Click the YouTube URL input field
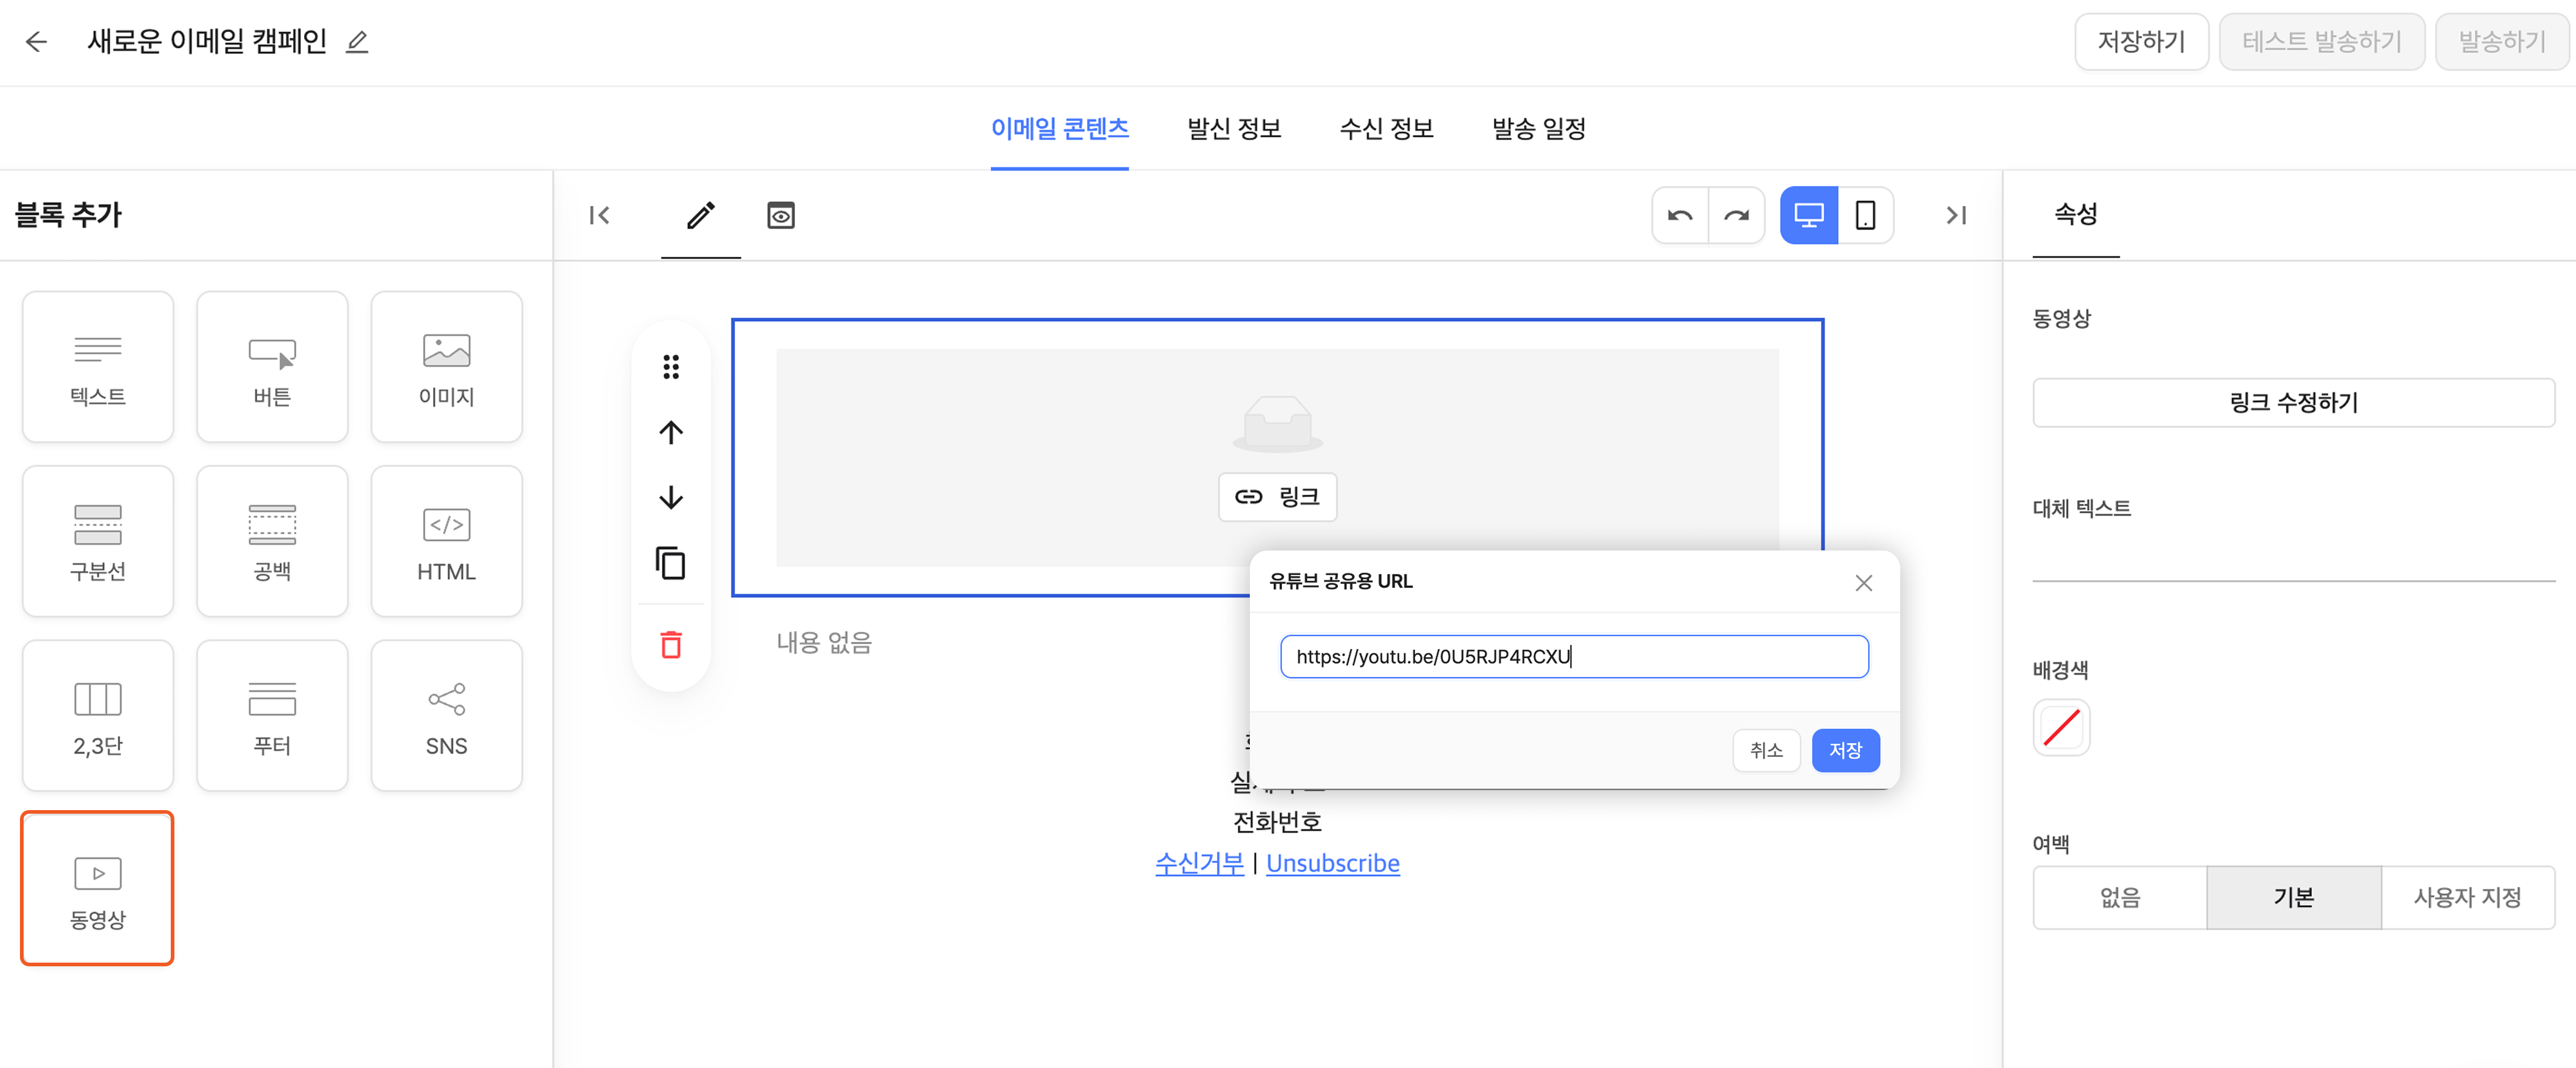This screenshot has width=2576, height=1068. pos(1574,657)
